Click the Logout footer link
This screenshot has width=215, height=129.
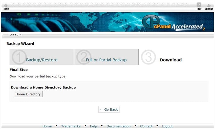pyautogui.click(x=167, y=126)
